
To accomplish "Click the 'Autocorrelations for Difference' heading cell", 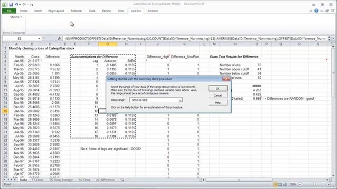I will [x=94, y=57].
